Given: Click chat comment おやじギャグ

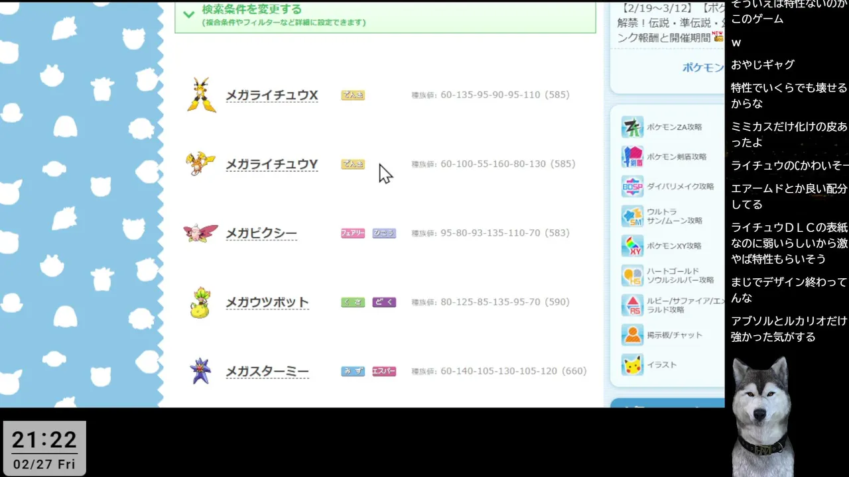Looking at the screenshot, I should (763, 65).
